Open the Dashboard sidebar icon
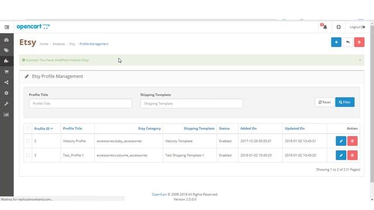 pos(6,40)
